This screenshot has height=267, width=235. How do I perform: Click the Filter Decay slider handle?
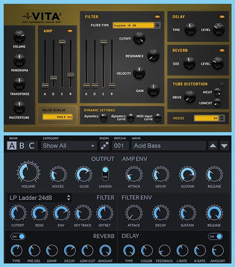(95, 85)
